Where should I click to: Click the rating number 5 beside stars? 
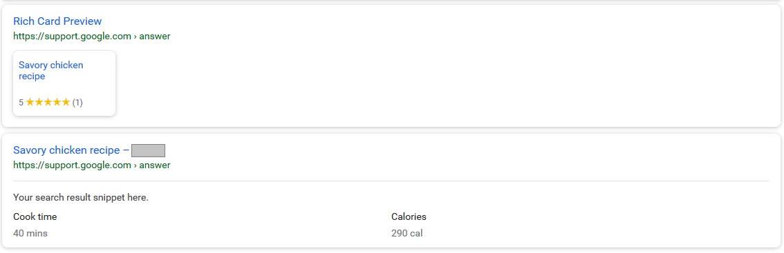[21, 103]
